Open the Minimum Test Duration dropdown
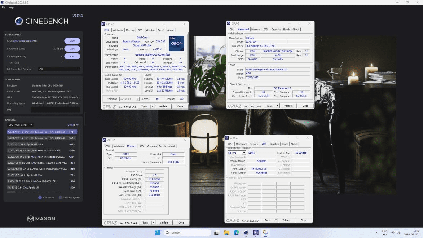 pyautogui.click(x=59, y=69)
